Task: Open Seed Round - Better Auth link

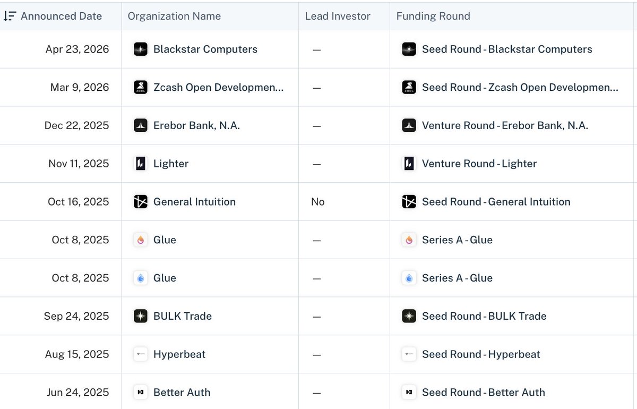Action: [x=484, y=393]
